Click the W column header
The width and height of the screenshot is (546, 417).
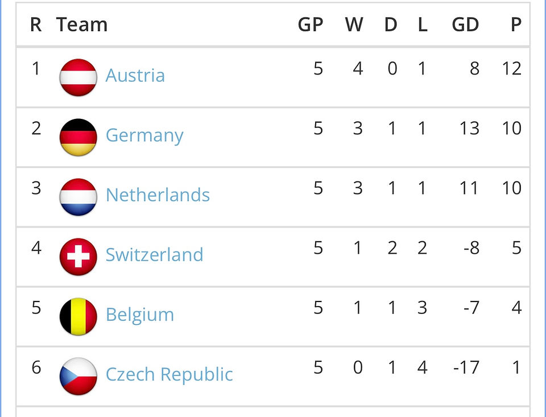pyautogui.click(x=354, y=24)
